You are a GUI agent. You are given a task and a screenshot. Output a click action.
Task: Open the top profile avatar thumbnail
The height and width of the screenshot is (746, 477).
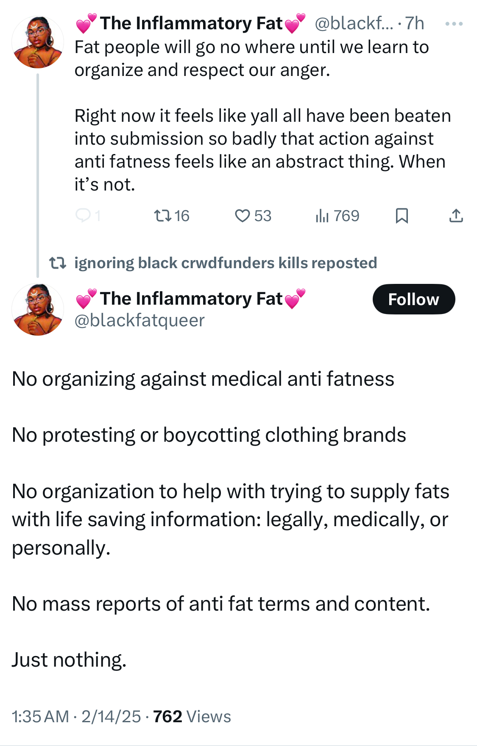pos(38,42)
